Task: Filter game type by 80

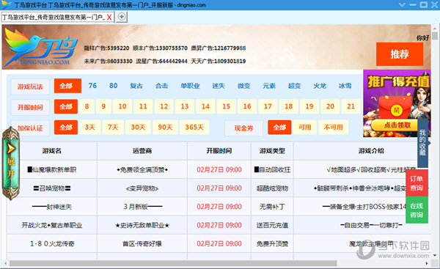Action: pyautogui.click(x=114, y=86)
